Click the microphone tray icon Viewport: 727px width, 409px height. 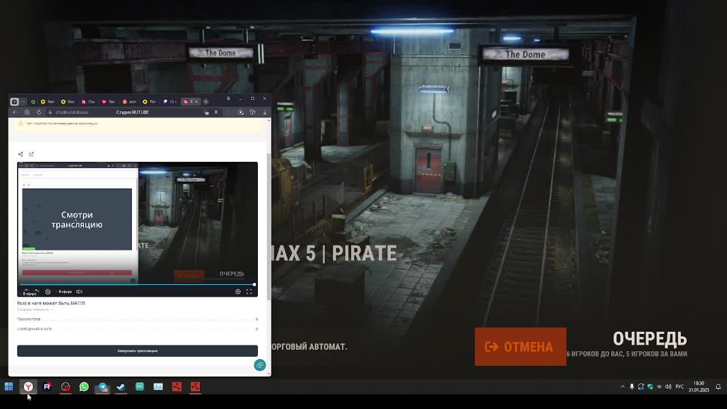point(632,387)
